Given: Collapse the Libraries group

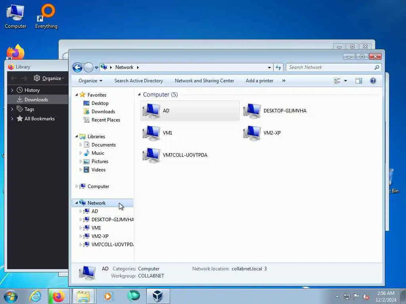Looking at the screenshot, I should point(77,136).
